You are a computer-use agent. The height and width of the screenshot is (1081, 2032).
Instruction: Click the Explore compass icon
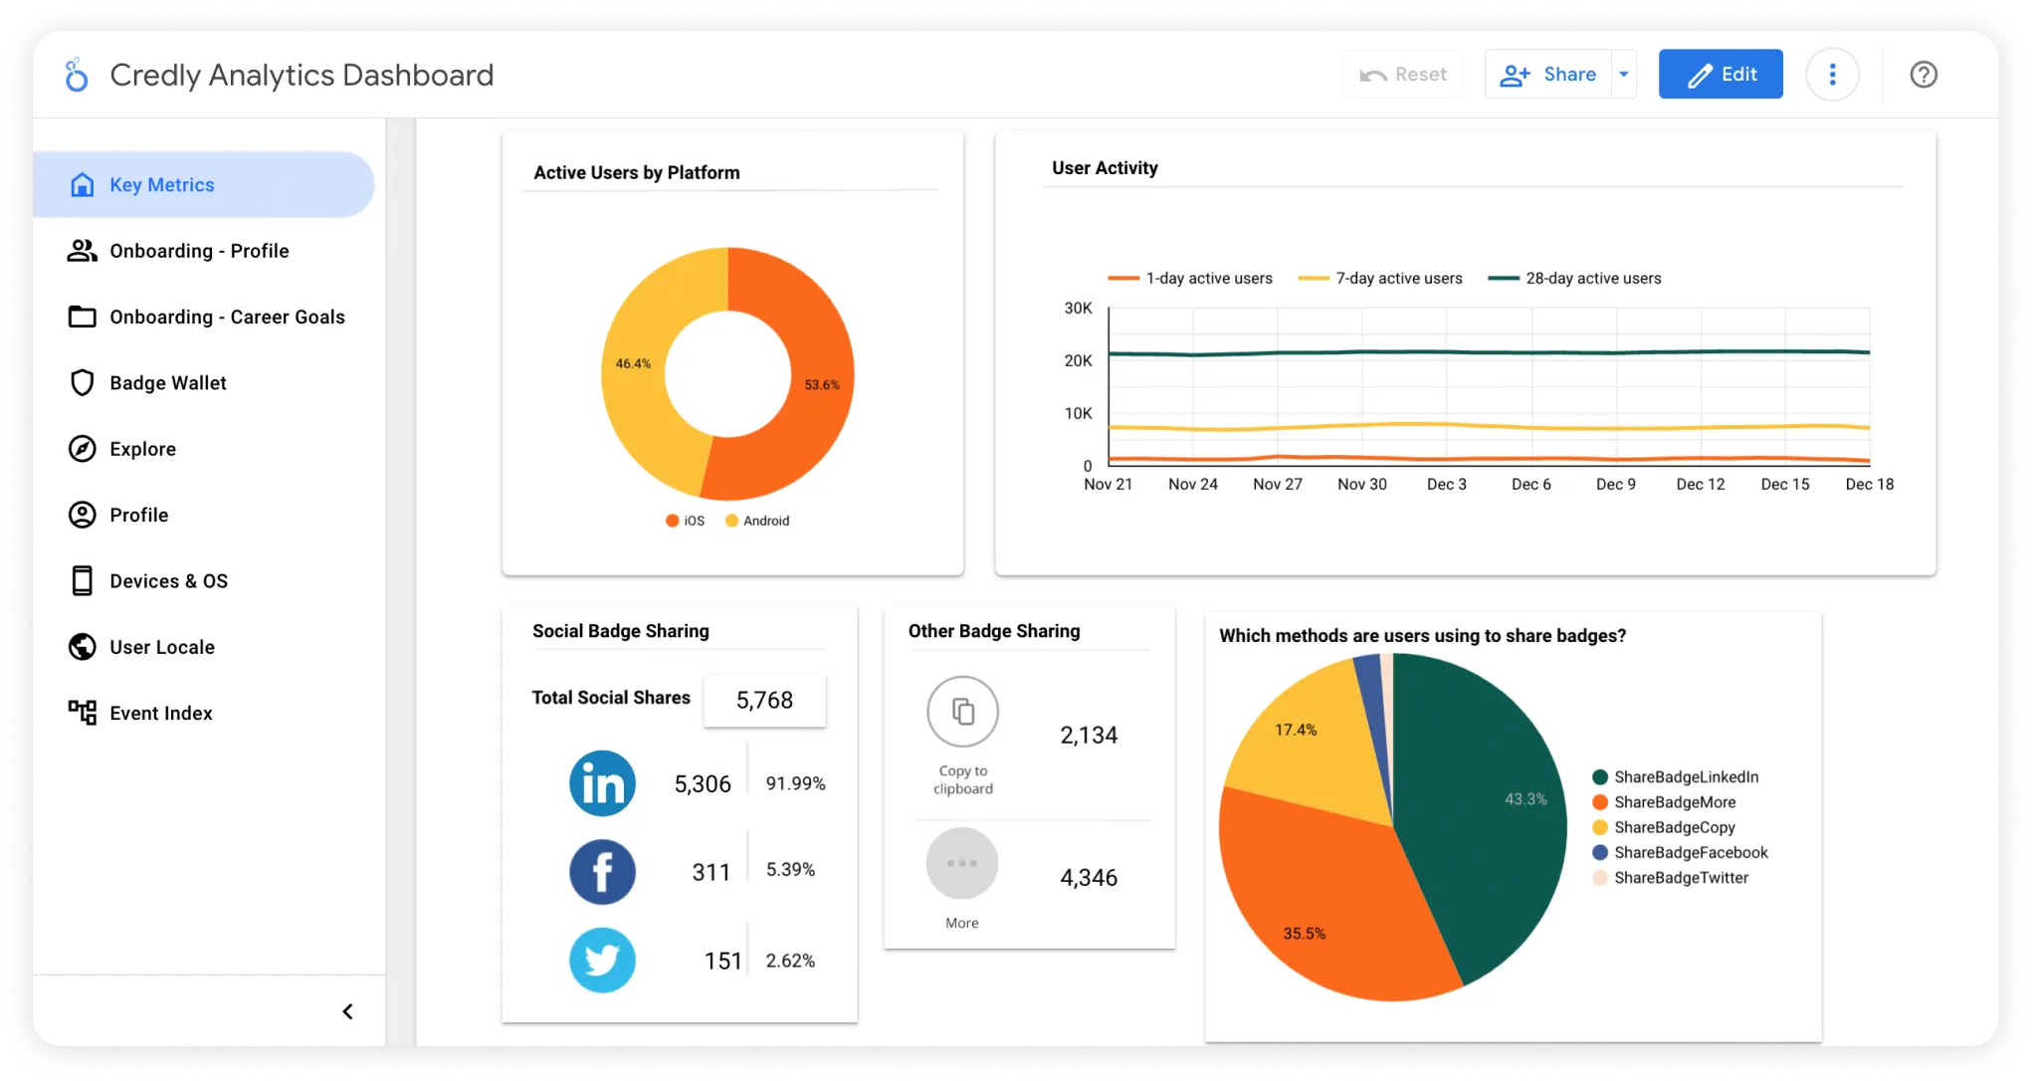(82, 449)
